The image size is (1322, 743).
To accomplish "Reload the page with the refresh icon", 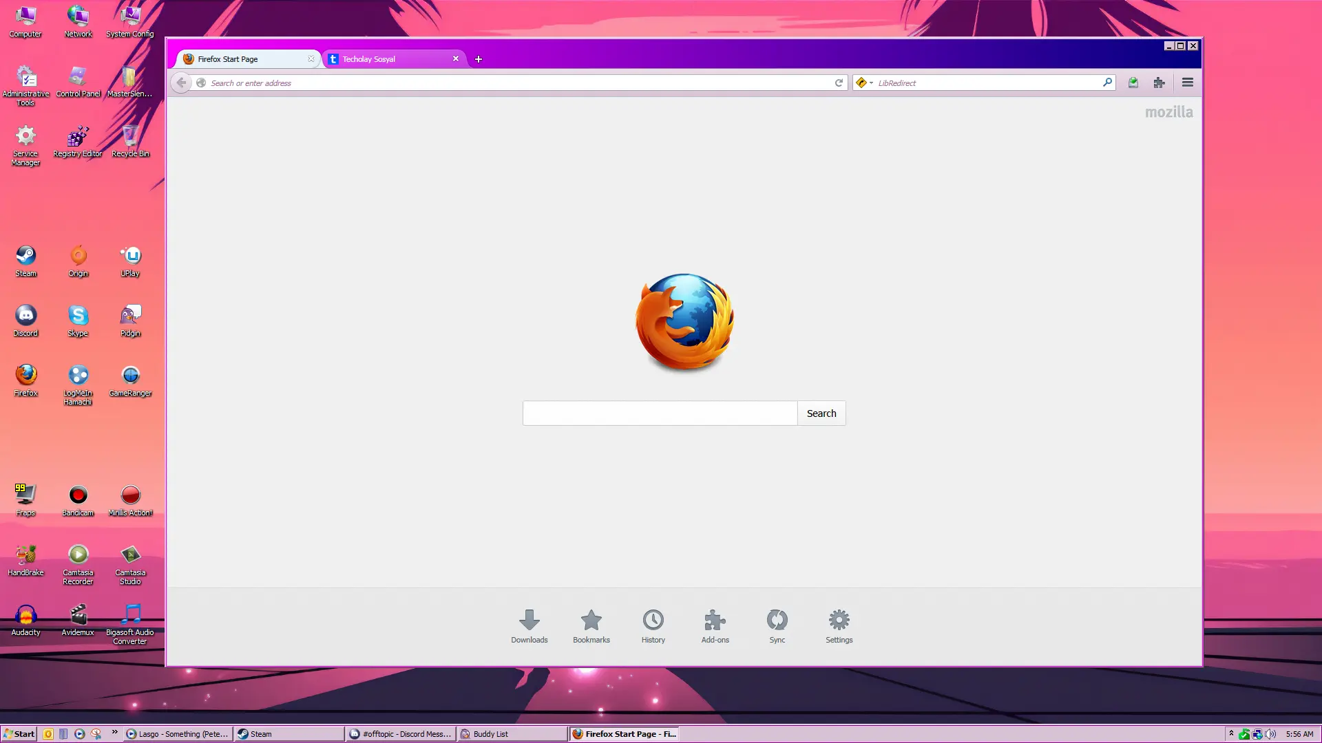I will 839,83.
